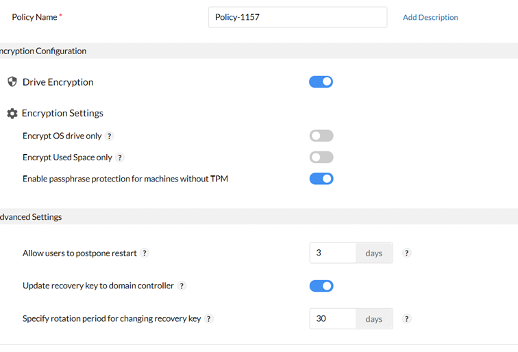Image resolution: width=518 pixels, height=352 pixels.
Task: Open help for Encrypt Used Space only
Action: click(x=120, y=158)
